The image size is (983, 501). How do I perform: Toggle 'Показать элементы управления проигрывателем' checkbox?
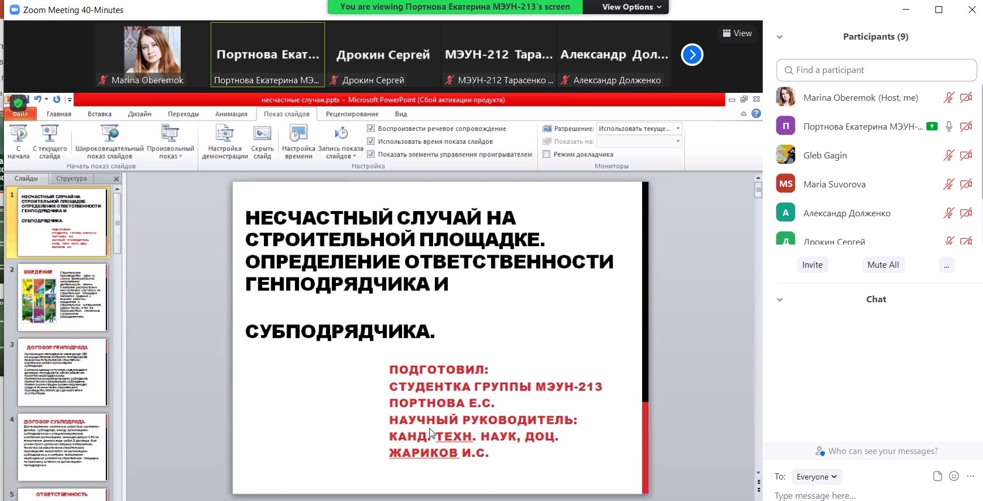coord(371,154)
